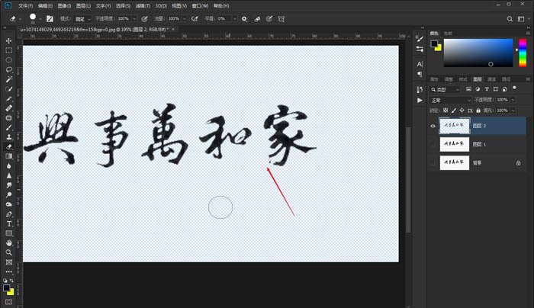Toggle airbrush build-up next to flow
This screenshot has height=308, width=534.
pyautogui.click(x=195, y=19)
